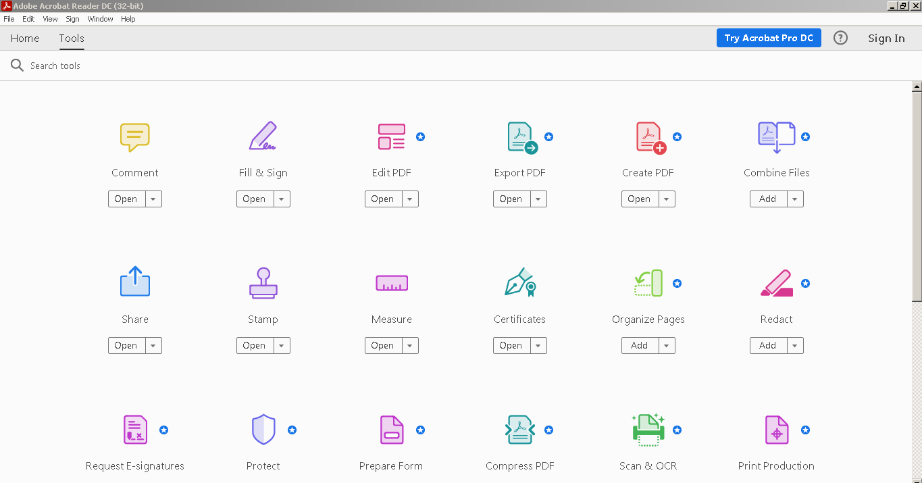
Task: Click the search magnifying glass icon
Action: [x=17, y=66]
